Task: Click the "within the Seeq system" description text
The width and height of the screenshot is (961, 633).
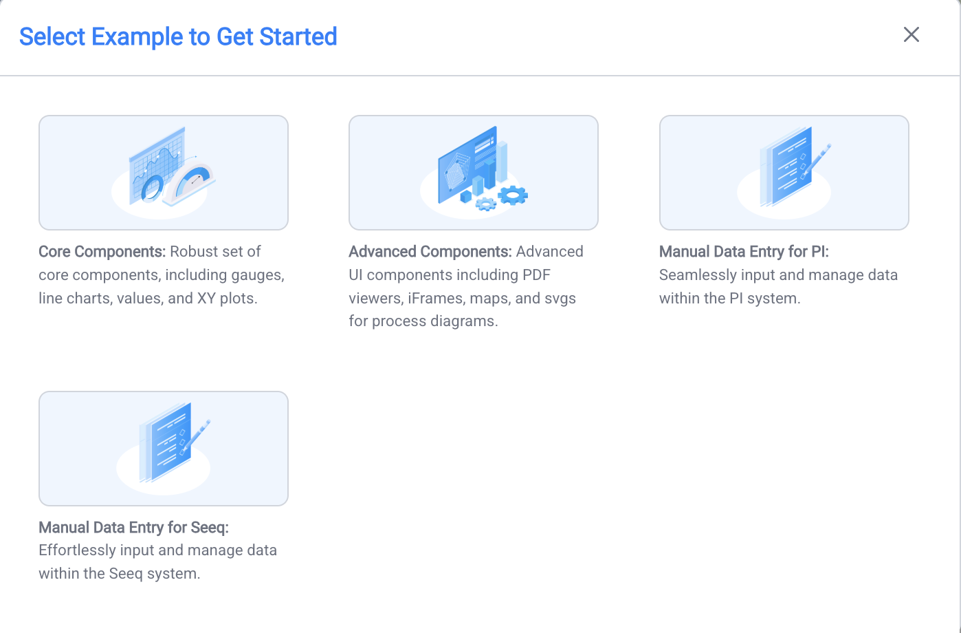Action: coord(119,574)
